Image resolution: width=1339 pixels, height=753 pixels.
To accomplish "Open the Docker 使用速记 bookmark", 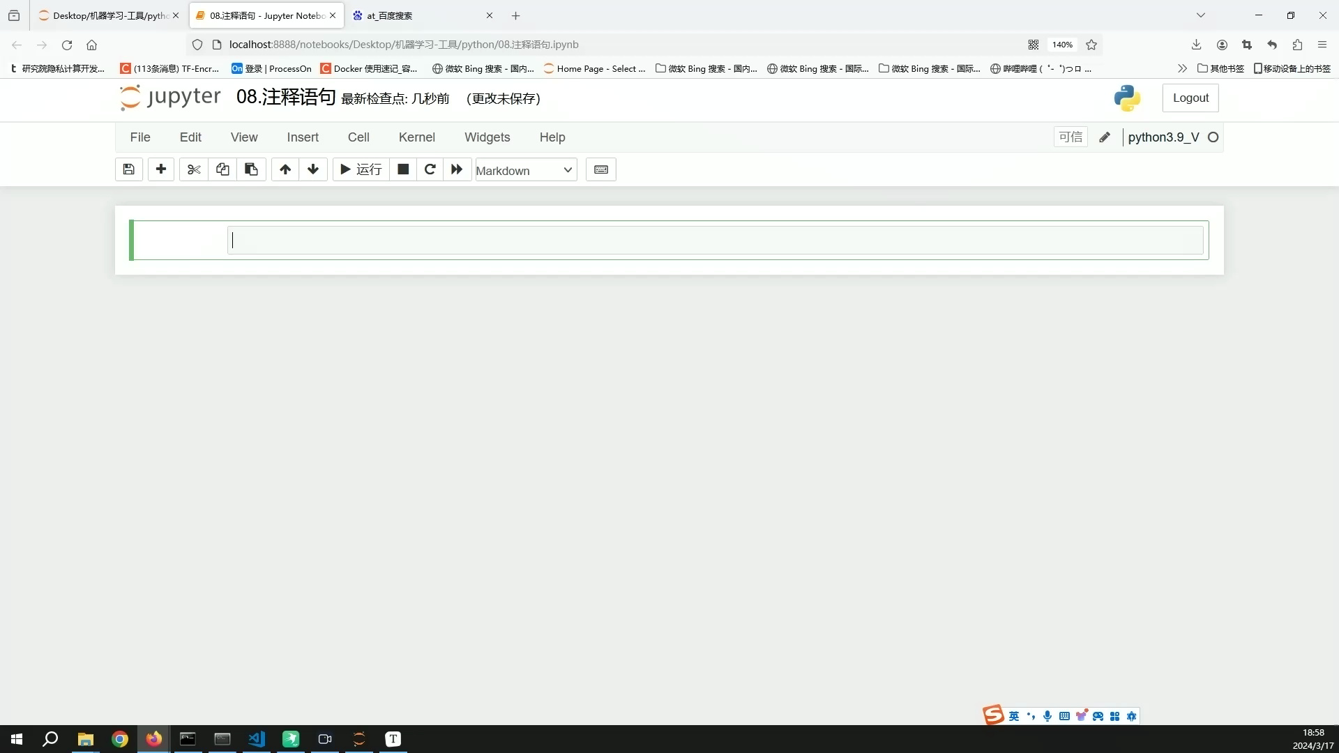I will point(369,68).
